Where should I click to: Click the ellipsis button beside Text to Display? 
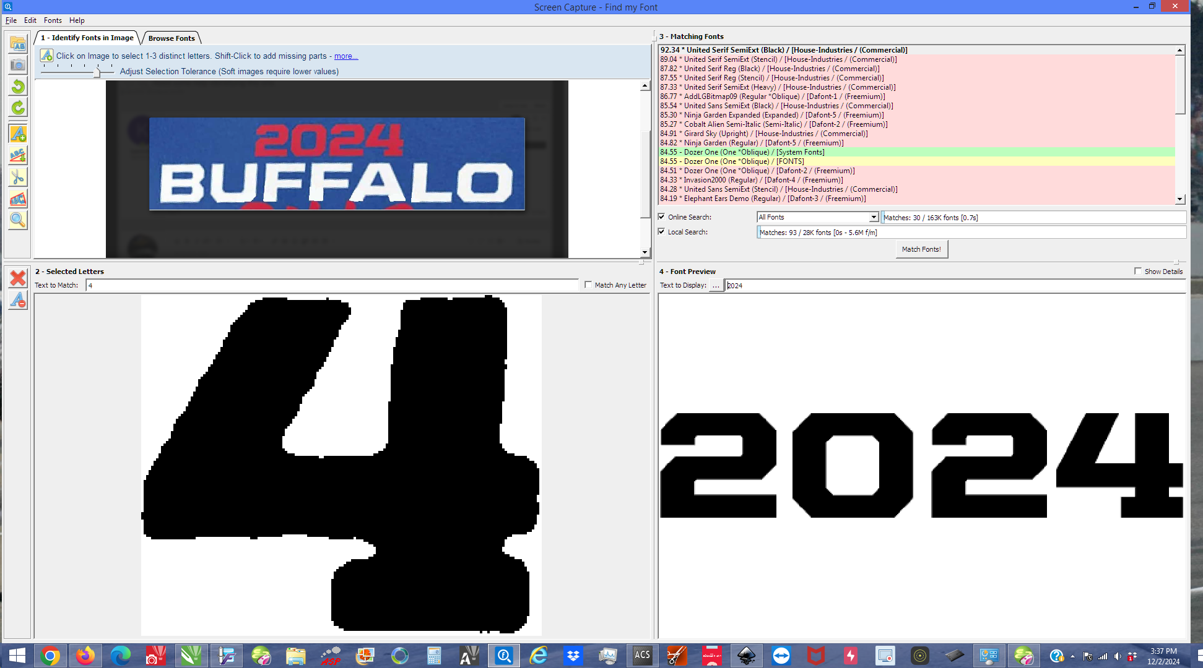coord(716,285)
